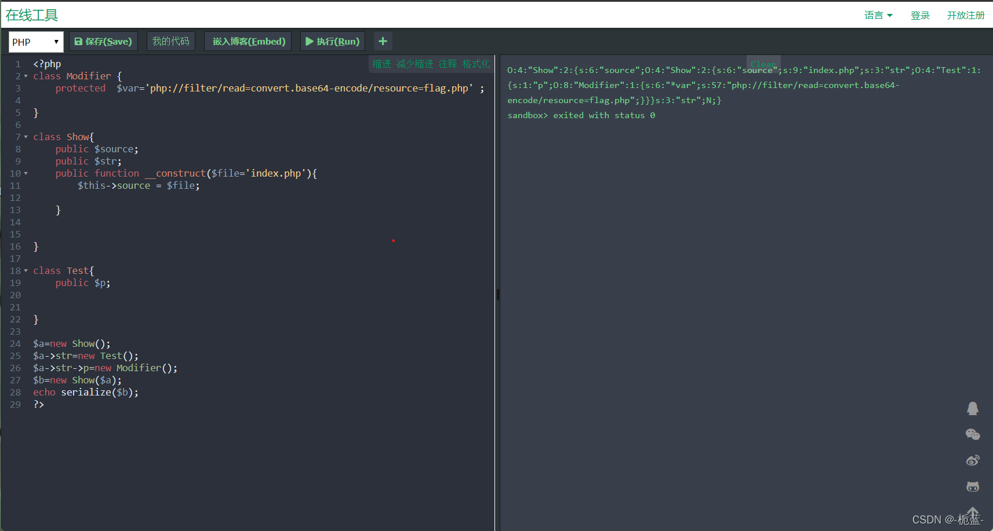
Task: Collapse the class Test fold arrow
Action: pyautogui.click(x=26, y=271)
